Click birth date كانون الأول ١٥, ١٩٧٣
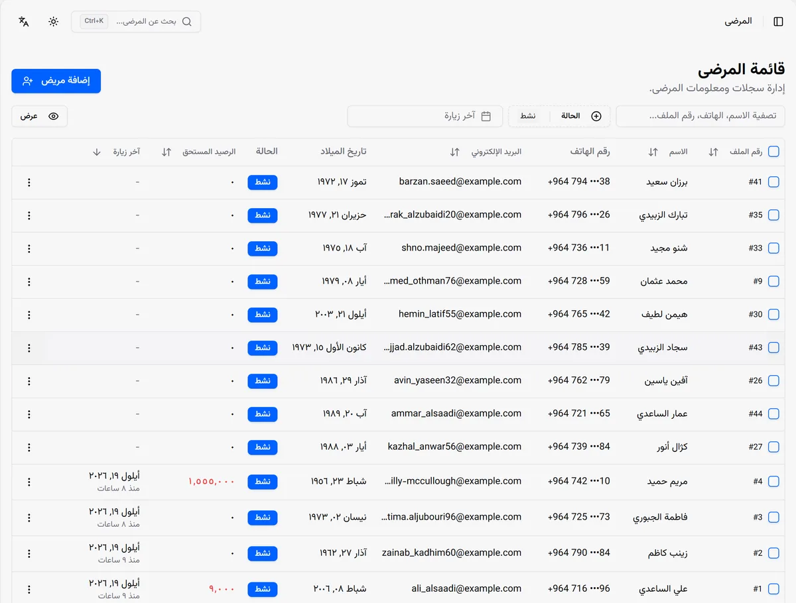 (330, 347)
